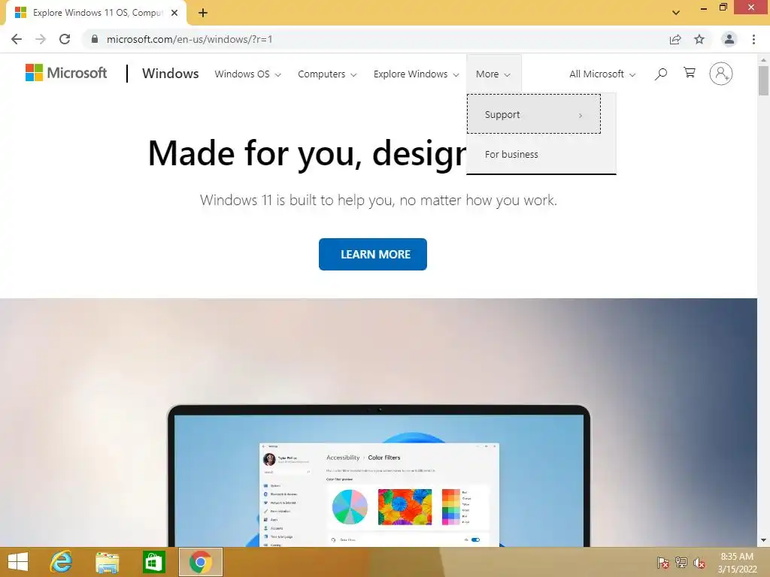The image size is (770, 577).
Task: Click the taskbar clock showing 8:35 AM
Action: point(737,563)
